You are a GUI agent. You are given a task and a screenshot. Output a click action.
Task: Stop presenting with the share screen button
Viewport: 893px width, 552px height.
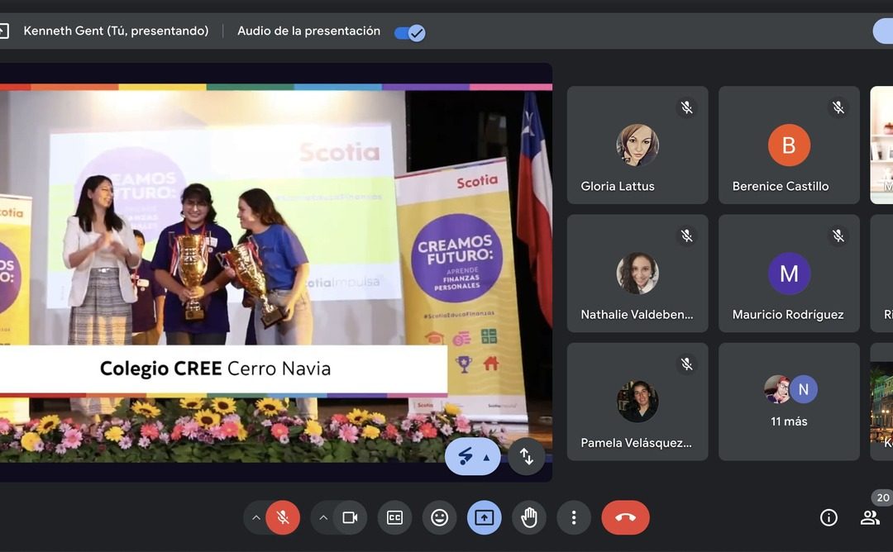484,517
